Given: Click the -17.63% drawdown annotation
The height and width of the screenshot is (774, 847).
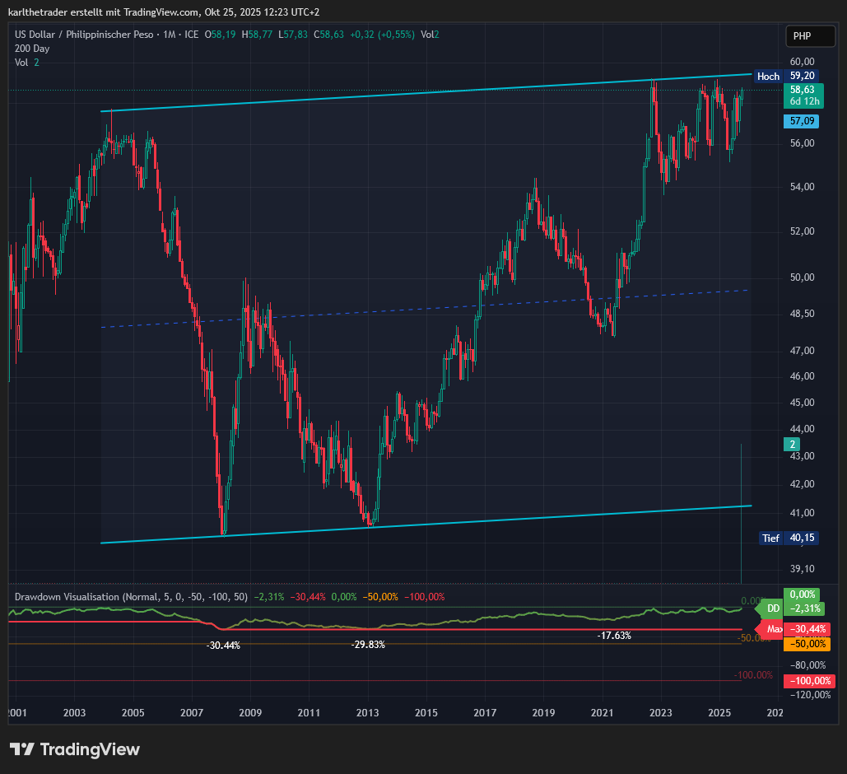Looking at the screenshot, I should pos(614,636).
